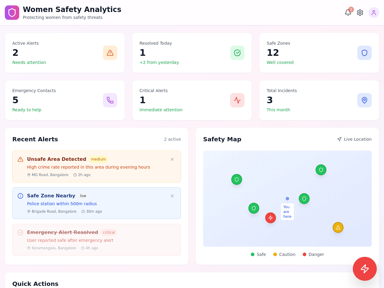Click the low severity badge
384x288 pixels.
pyautogui.click(x=83, y=196)
